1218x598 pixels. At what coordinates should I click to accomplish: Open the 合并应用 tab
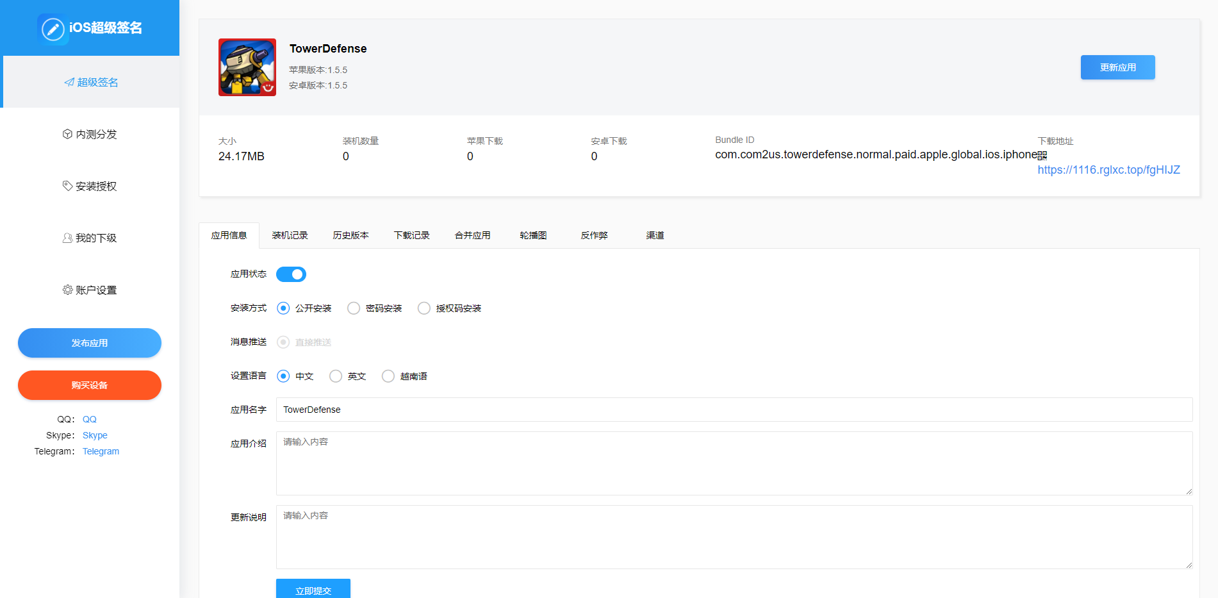pyautogui.click(x=473, y=235)
